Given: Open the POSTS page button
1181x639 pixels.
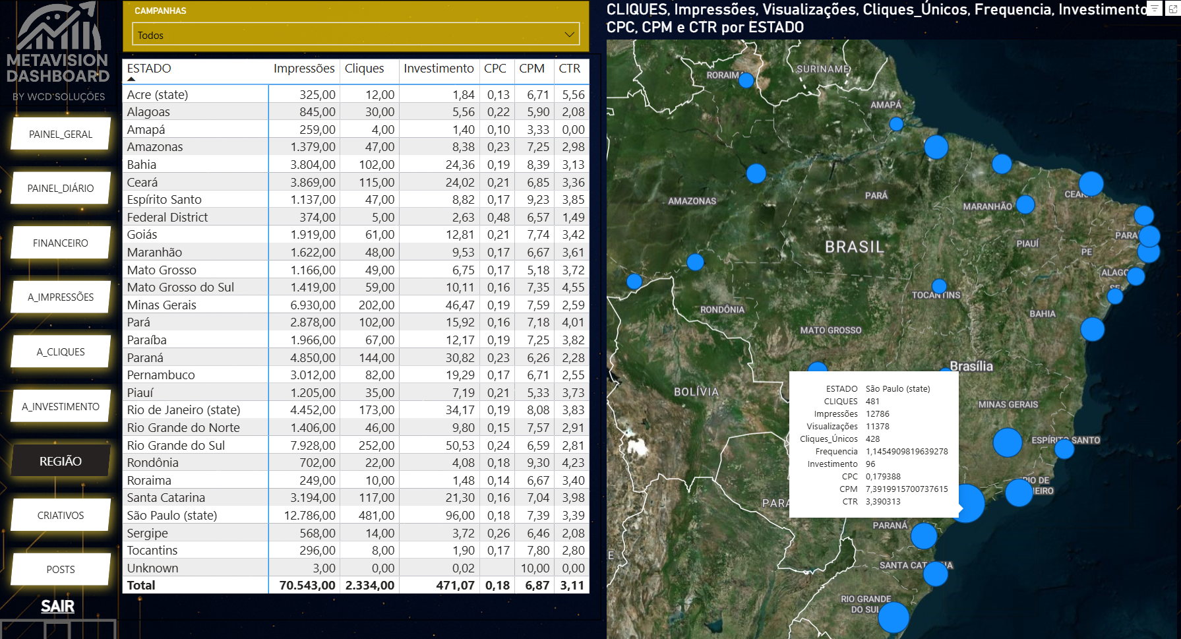Looking at the screenshot, I should tap(61, 570).
